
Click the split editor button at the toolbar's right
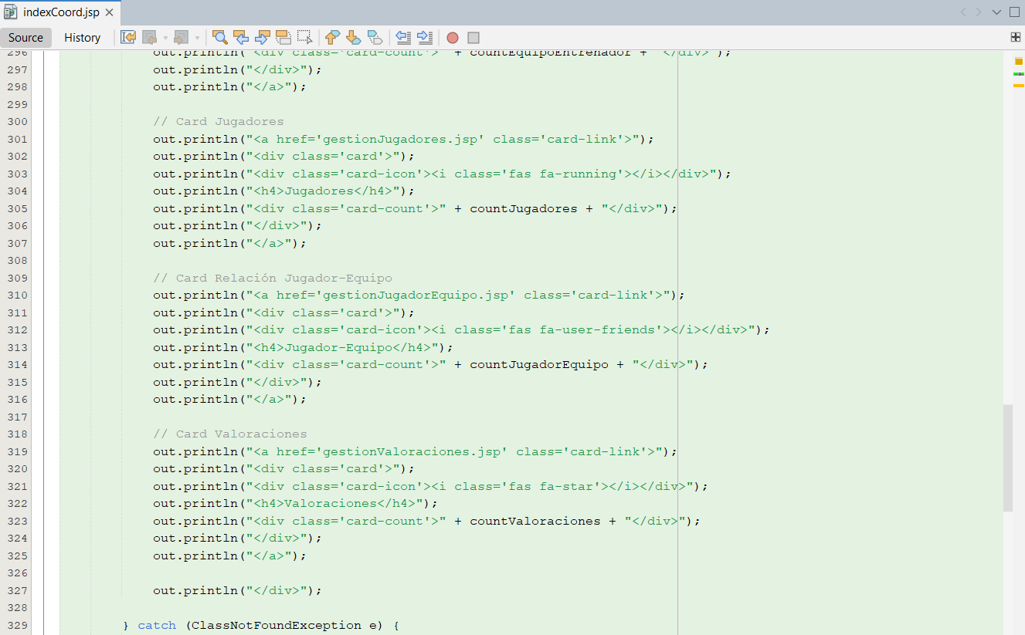1015,37
